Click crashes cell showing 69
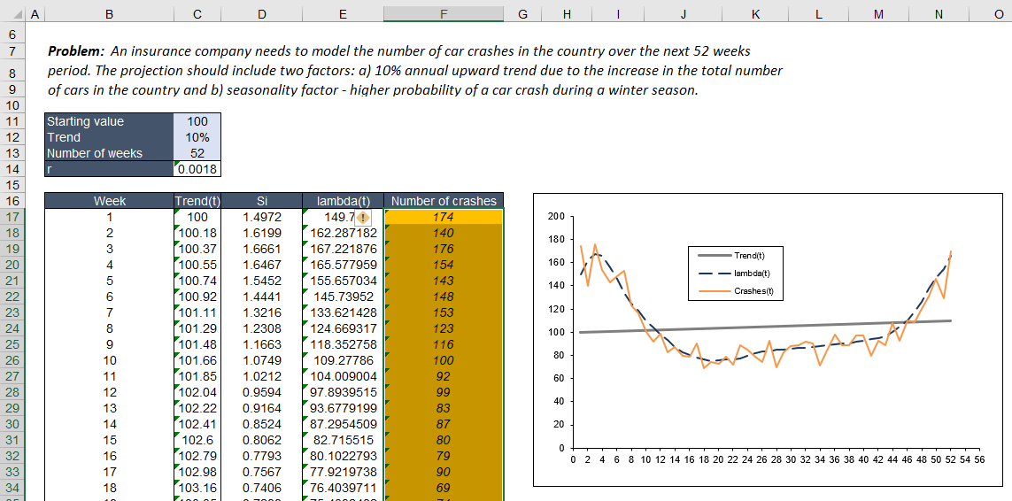This screenshot has height=501, width=1012. [444, 488]
